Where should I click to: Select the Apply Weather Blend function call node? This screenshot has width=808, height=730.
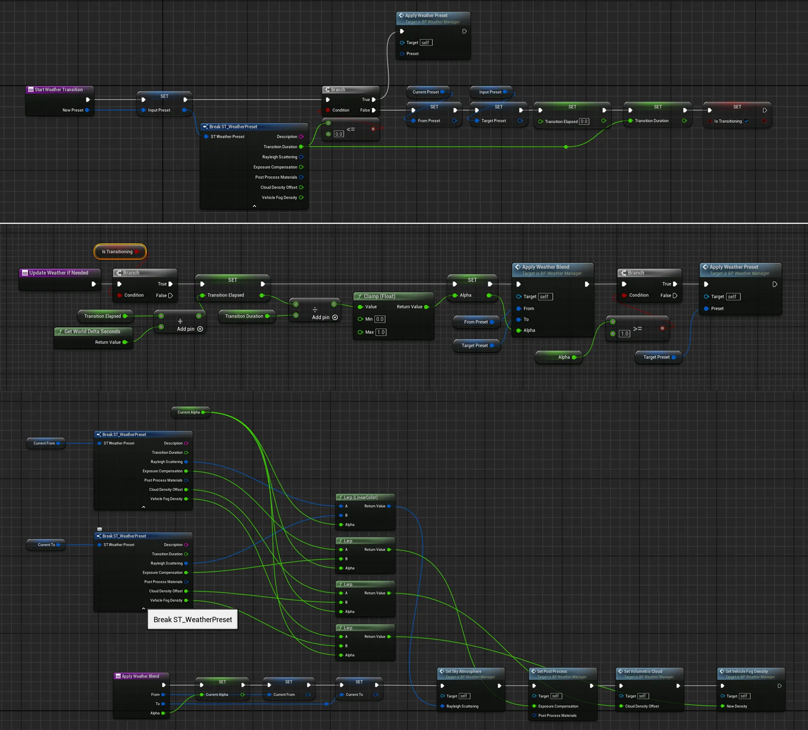point(552,300)
